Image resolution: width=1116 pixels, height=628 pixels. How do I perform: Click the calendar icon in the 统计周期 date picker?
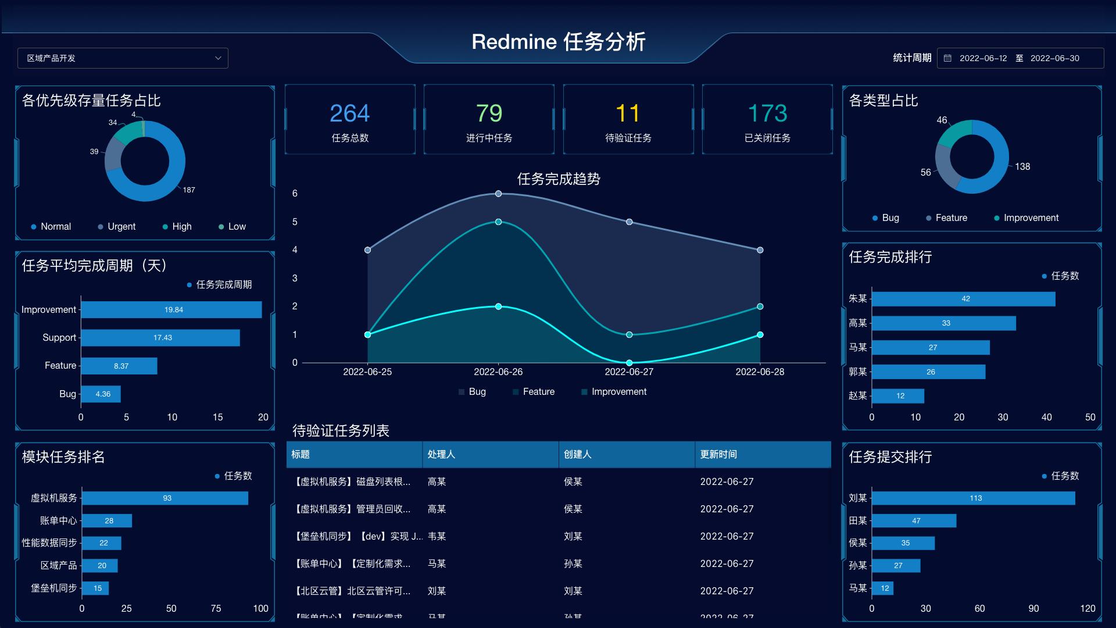pos(949,58)
